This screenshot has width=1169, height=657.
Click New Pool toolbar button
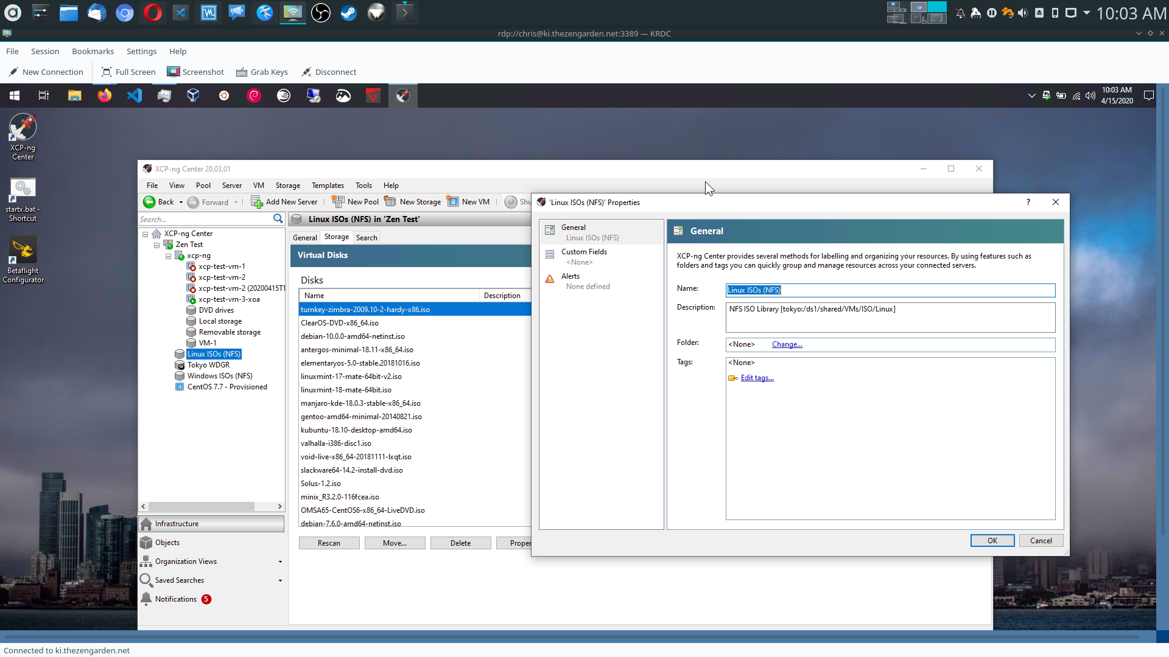356,202
